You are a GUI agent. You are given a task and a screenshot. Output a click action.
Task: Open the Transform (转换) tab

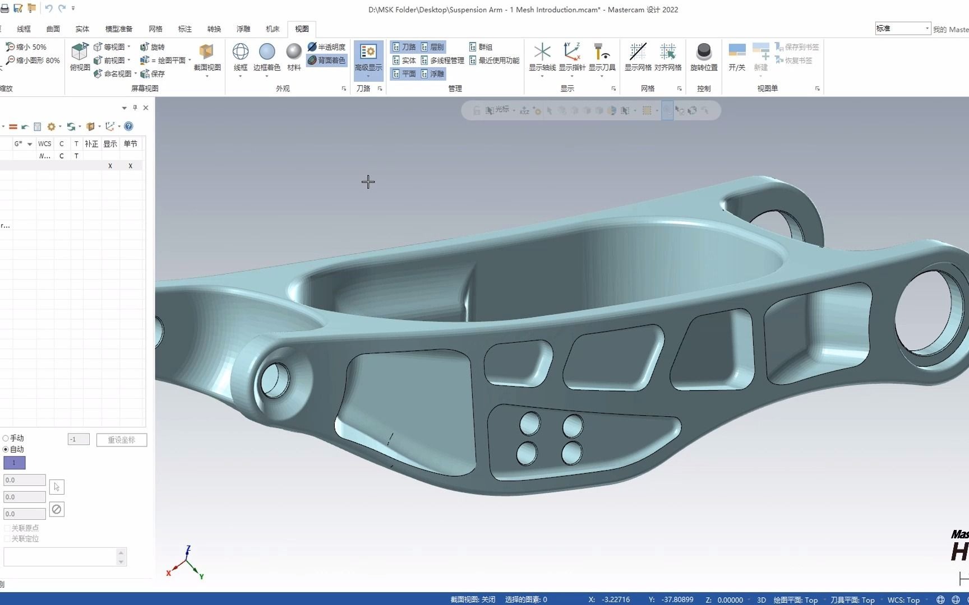[214, 29]
